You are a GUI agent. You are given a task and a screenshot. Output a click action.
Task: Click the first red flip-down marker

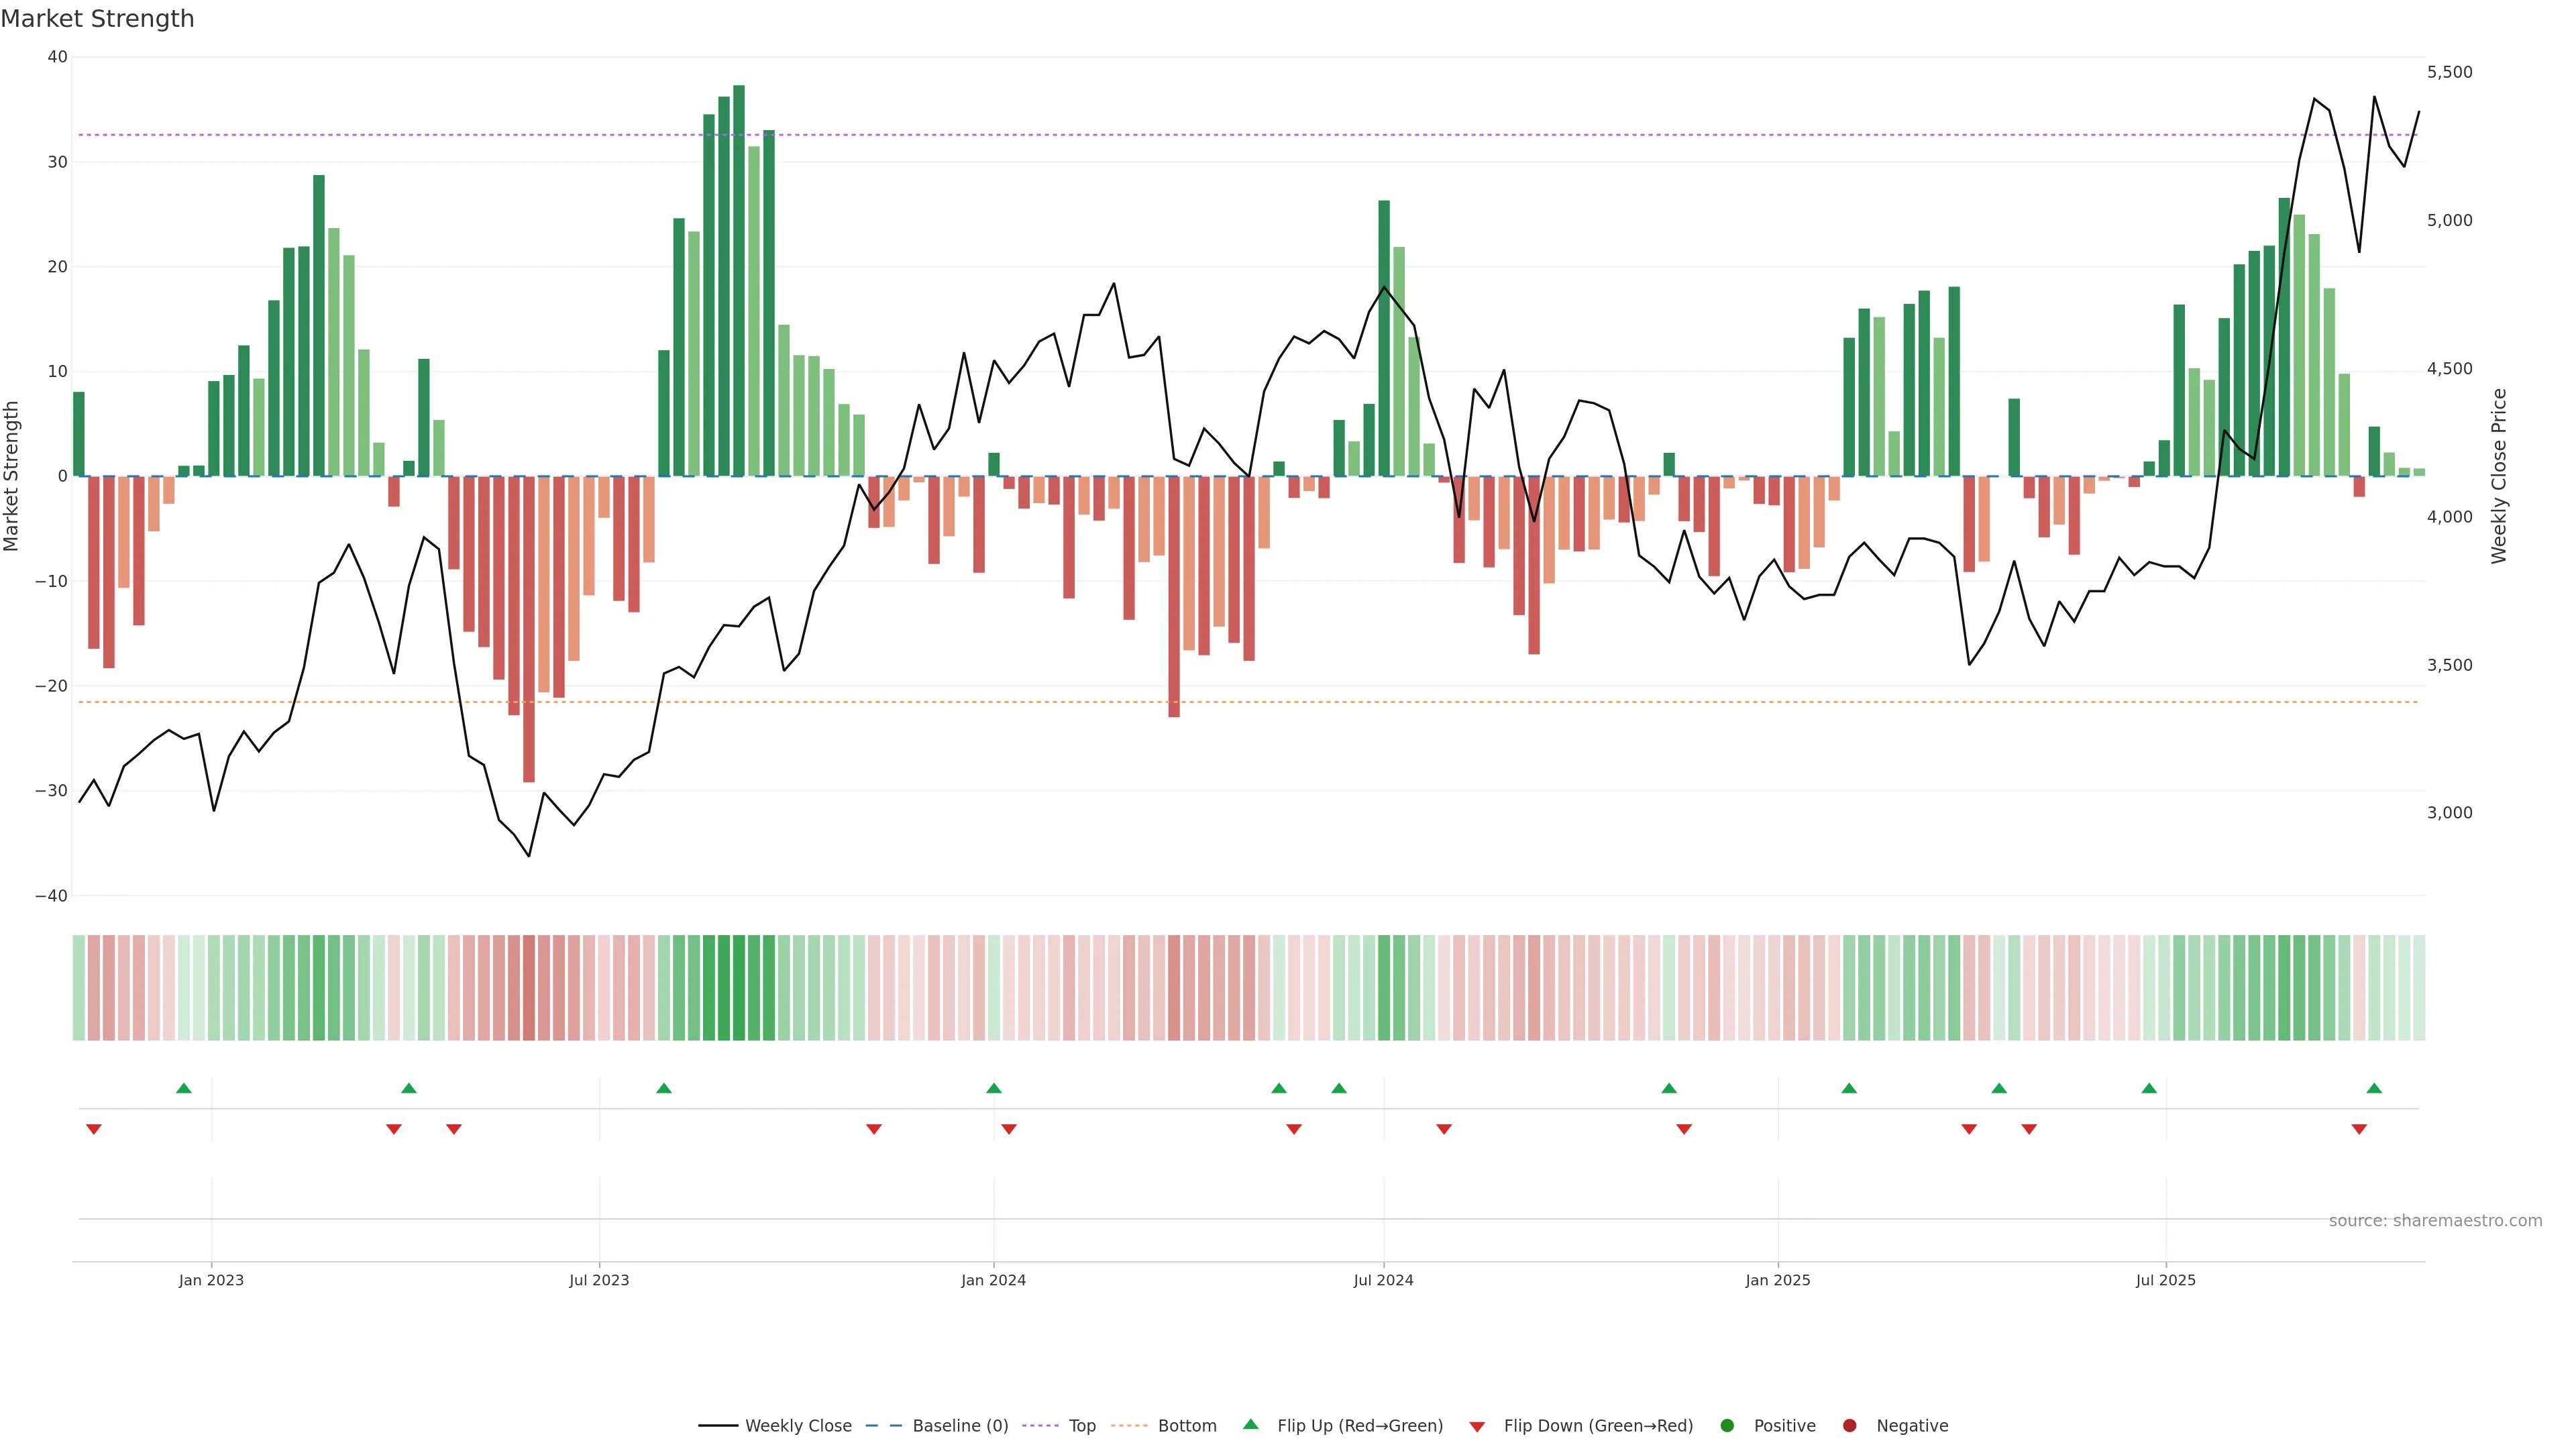[x=94, y=1129]
